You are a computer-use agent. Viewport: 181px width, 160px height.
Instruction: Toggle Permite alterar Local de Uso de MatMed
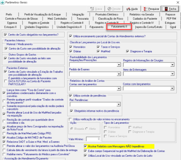[4, 114]
